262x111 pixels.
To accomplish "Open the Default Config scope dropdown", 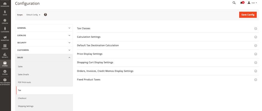I will pyautogui.click(x=33, y=15).
